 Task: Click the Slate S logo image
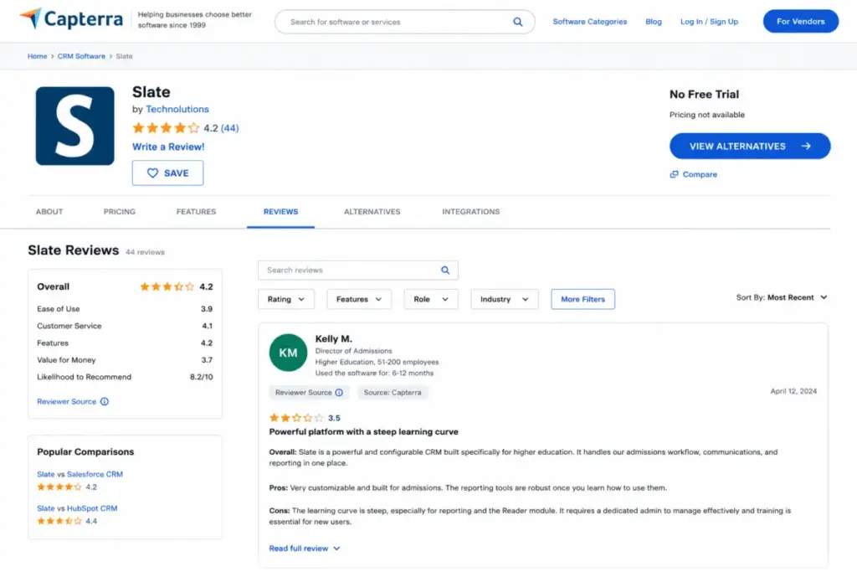click(x=74, y=126)
